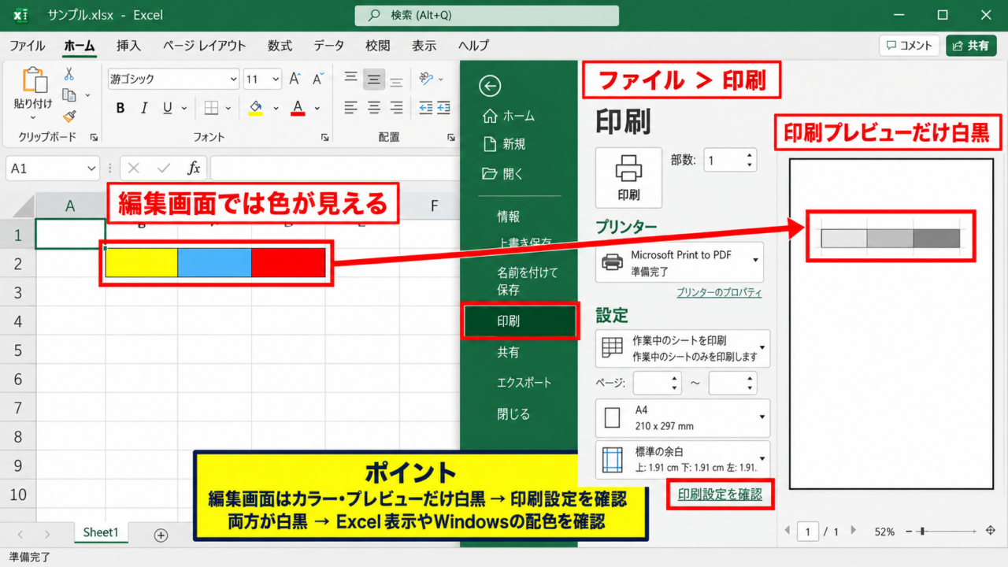Increase font size with larger A icon
The height and width of the screenshot is (567, 1008).
(295, 79)
